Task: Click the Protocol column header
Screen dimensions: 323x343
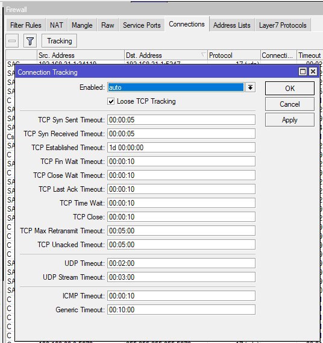Action: (234, 55)
